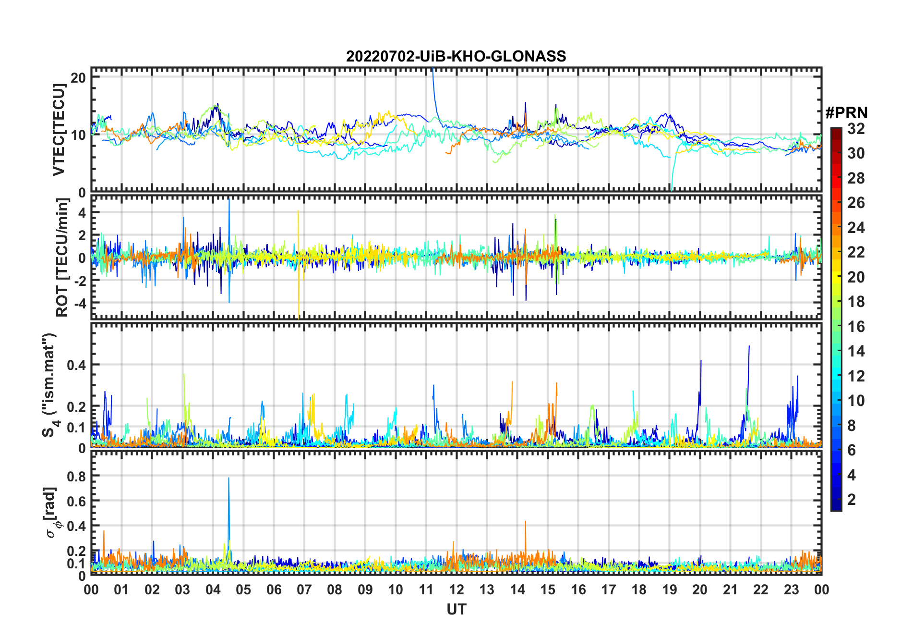The image size is (913, 639).
Task: Select colorbar tick label 26
Action: click(856, 203)
